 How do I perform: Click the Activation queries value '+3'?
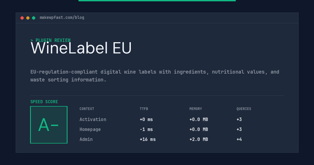(239, 119)
